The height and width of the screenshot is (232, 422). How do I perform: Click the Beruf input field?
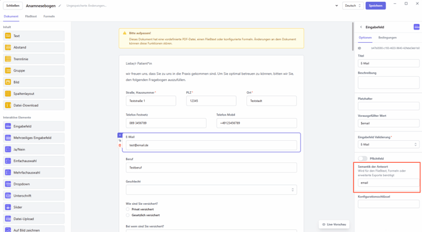(x=211, y=167)
